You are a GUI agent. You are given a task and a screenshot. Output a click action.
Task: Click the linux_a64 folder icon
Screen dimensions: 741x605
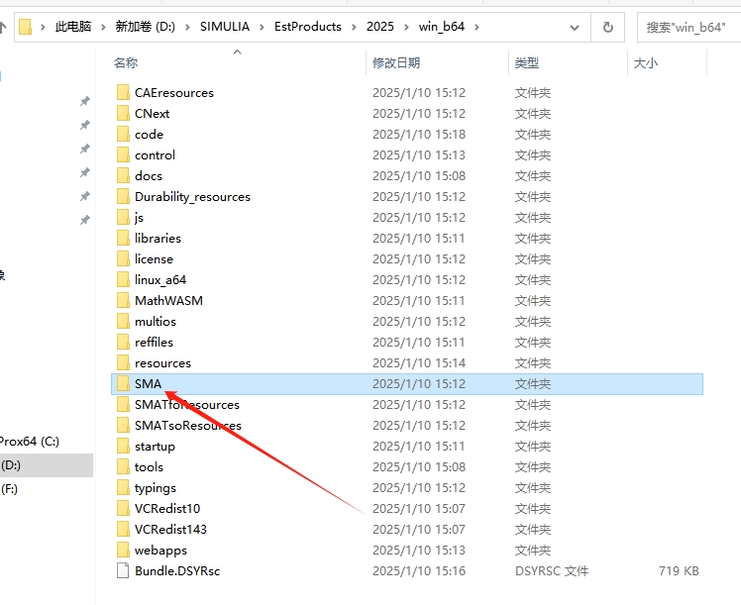[x=123, y=279]
